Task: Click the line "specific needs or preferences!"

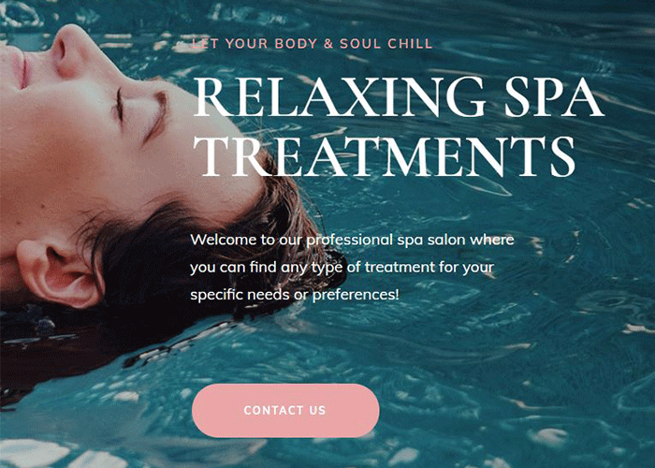Action: click(295, 295)
